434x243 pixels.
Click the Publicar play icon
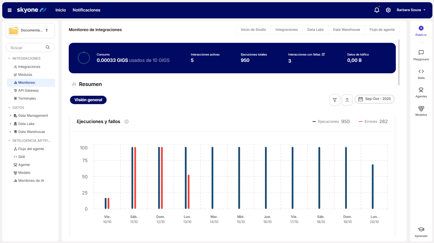421,28
